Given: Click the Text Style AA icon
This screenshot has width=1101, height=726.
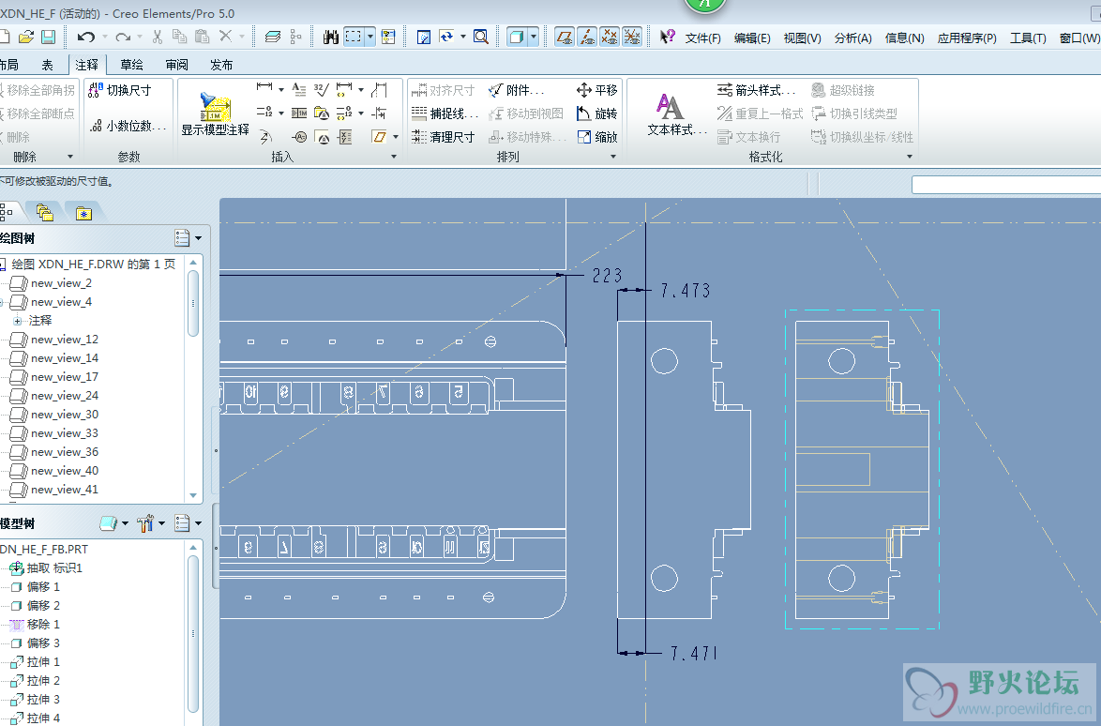Looking at the screenshot, I should (x=670, y=107).
